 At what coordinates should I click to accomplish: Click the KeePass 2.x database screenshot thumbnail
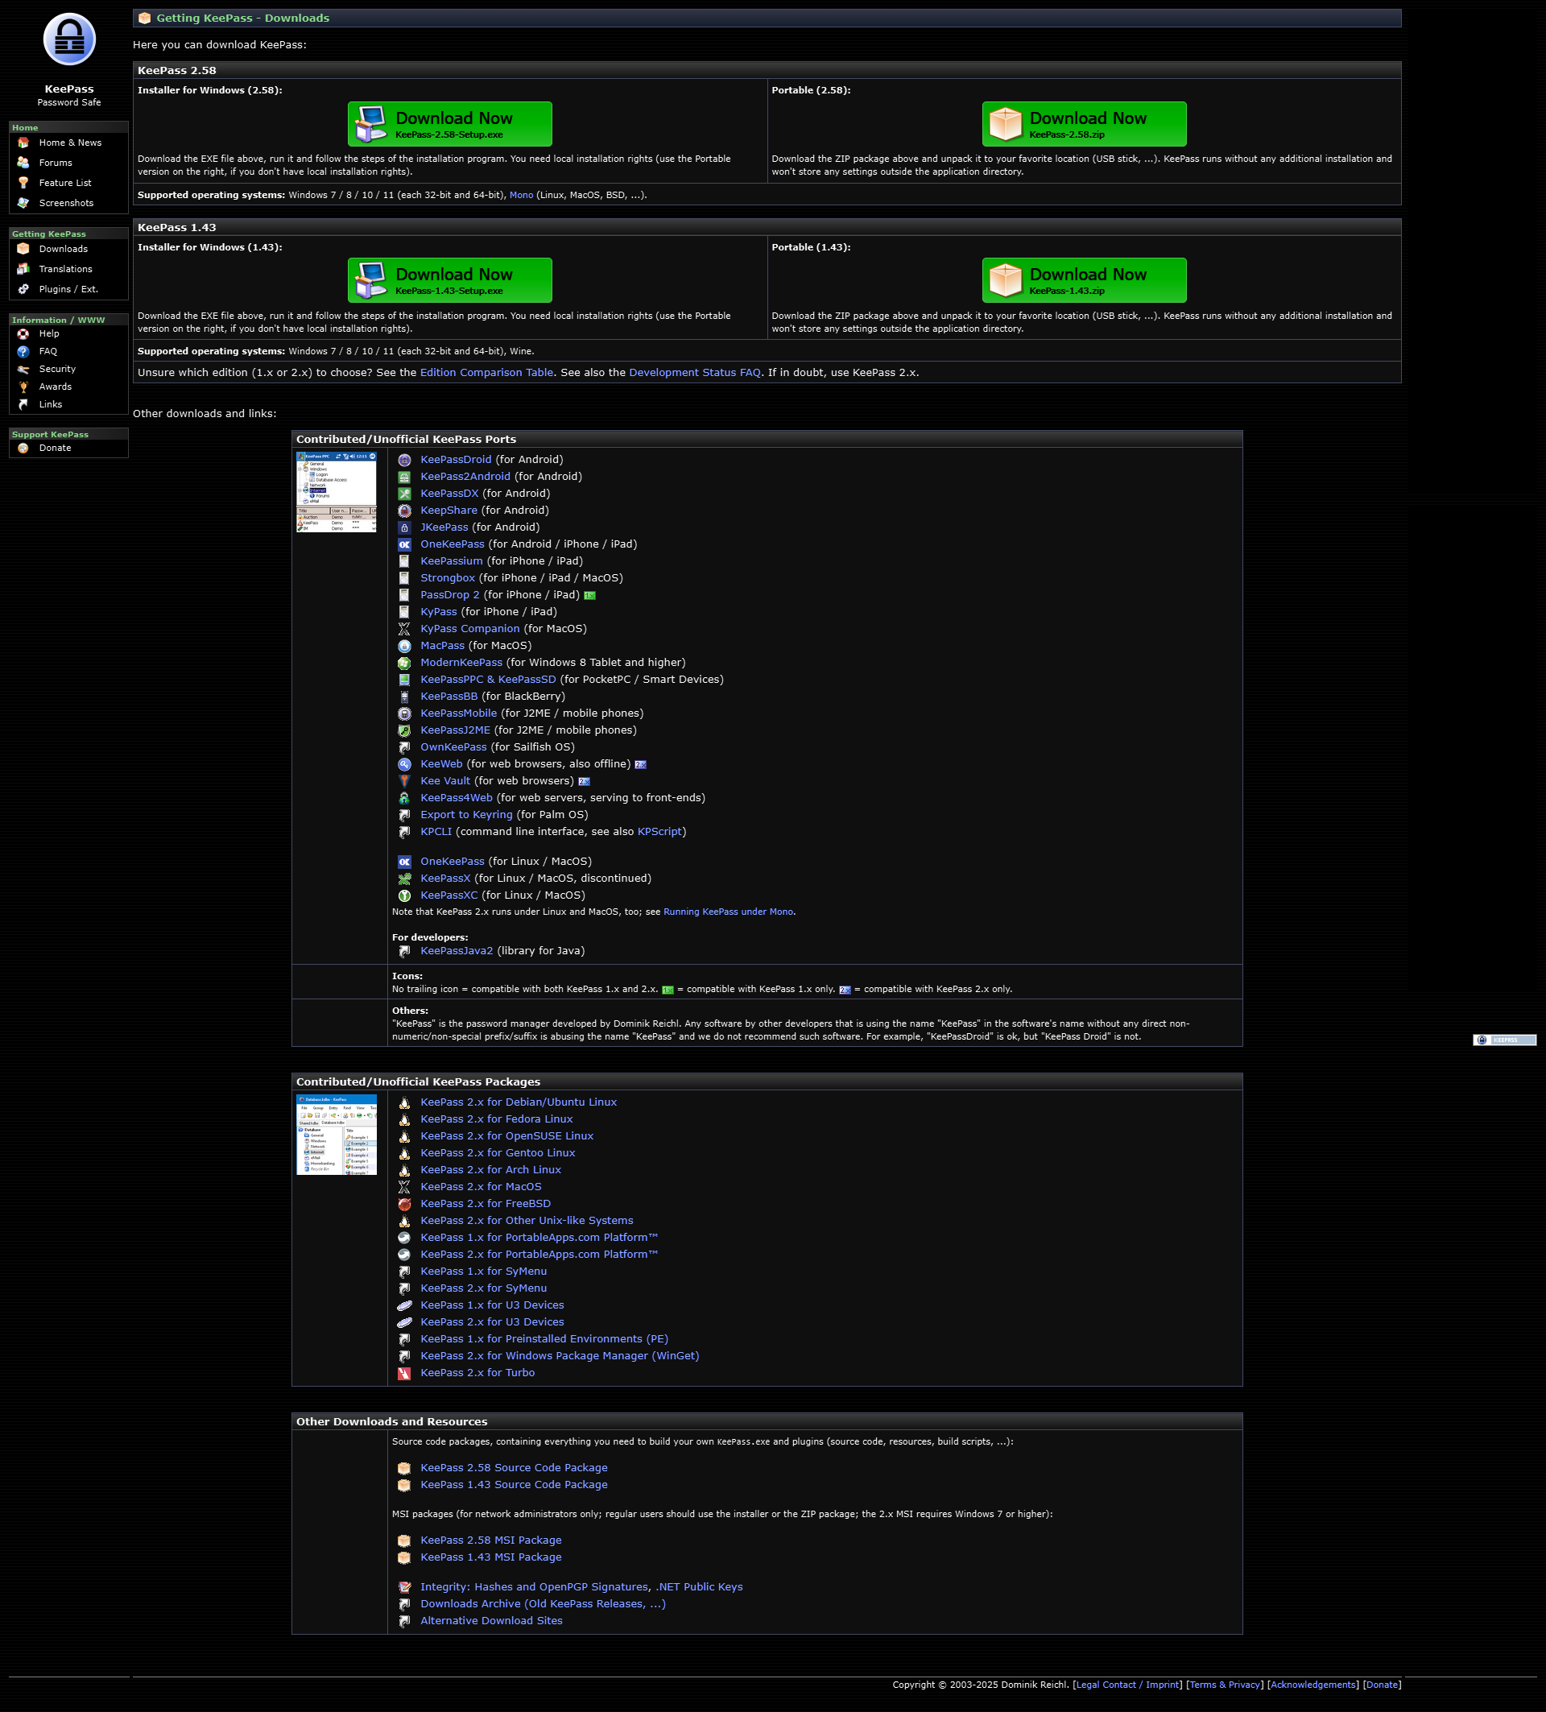point(337,1135)
